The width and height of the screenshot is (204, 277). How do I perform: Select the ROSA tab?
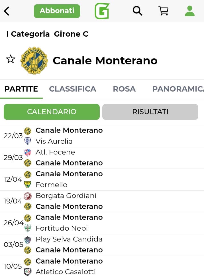pyautogui.click(x=124, y=89)
